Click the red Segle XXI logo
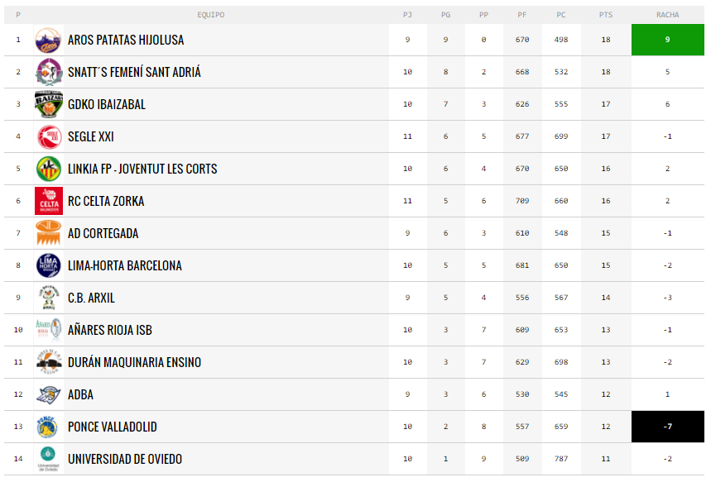The image size is (711, 482). (x=49, y=136)
